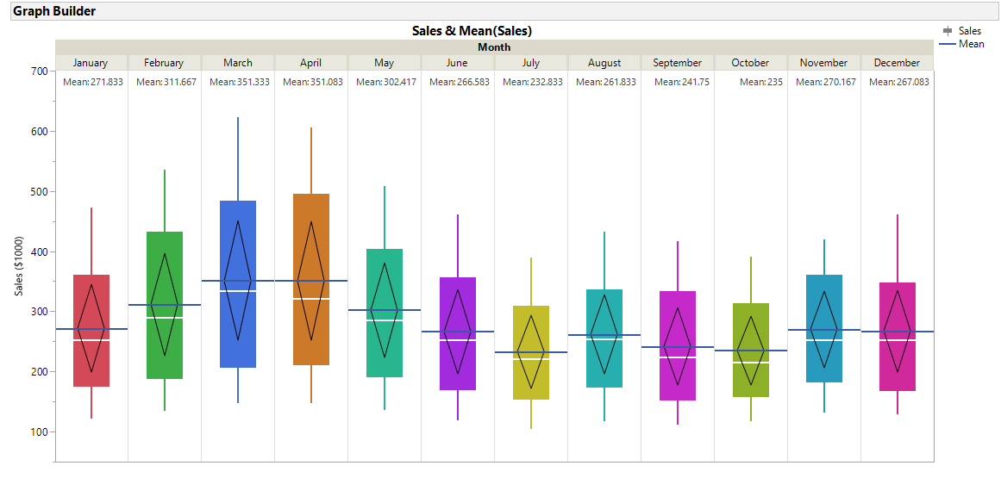This screenshot has width=1001, height=478.
Task: Click the Sales ($1000) axis label
Action: point(19,265)
